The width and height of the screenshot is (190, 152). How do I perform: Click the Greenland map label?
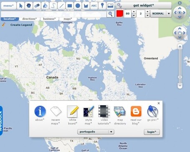151,58
